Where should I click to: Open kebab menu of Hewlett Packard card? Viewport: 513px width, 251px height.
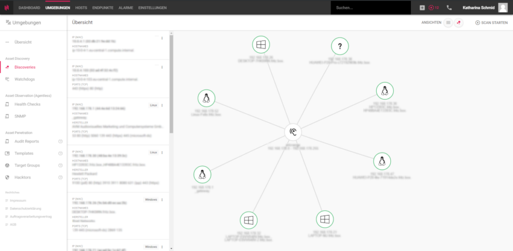(162, 152)
